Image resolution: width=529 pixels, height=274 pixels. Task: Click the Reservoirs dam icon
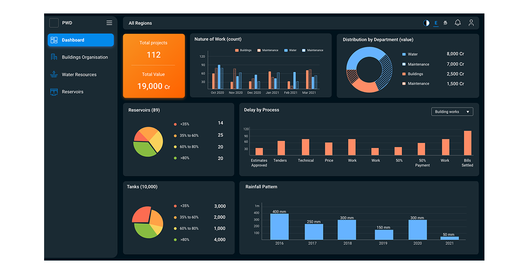(54, 92)
